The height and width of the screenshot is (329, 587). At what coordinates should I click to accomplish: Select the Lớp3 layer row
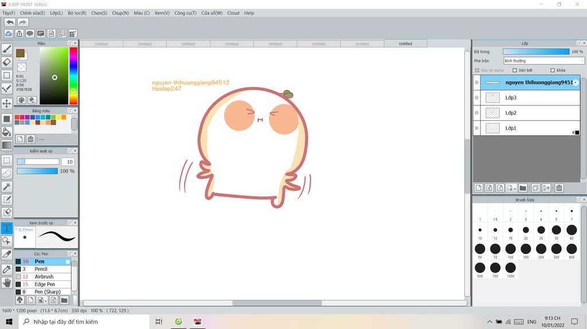pyautogui.click(x=527, y=98)
